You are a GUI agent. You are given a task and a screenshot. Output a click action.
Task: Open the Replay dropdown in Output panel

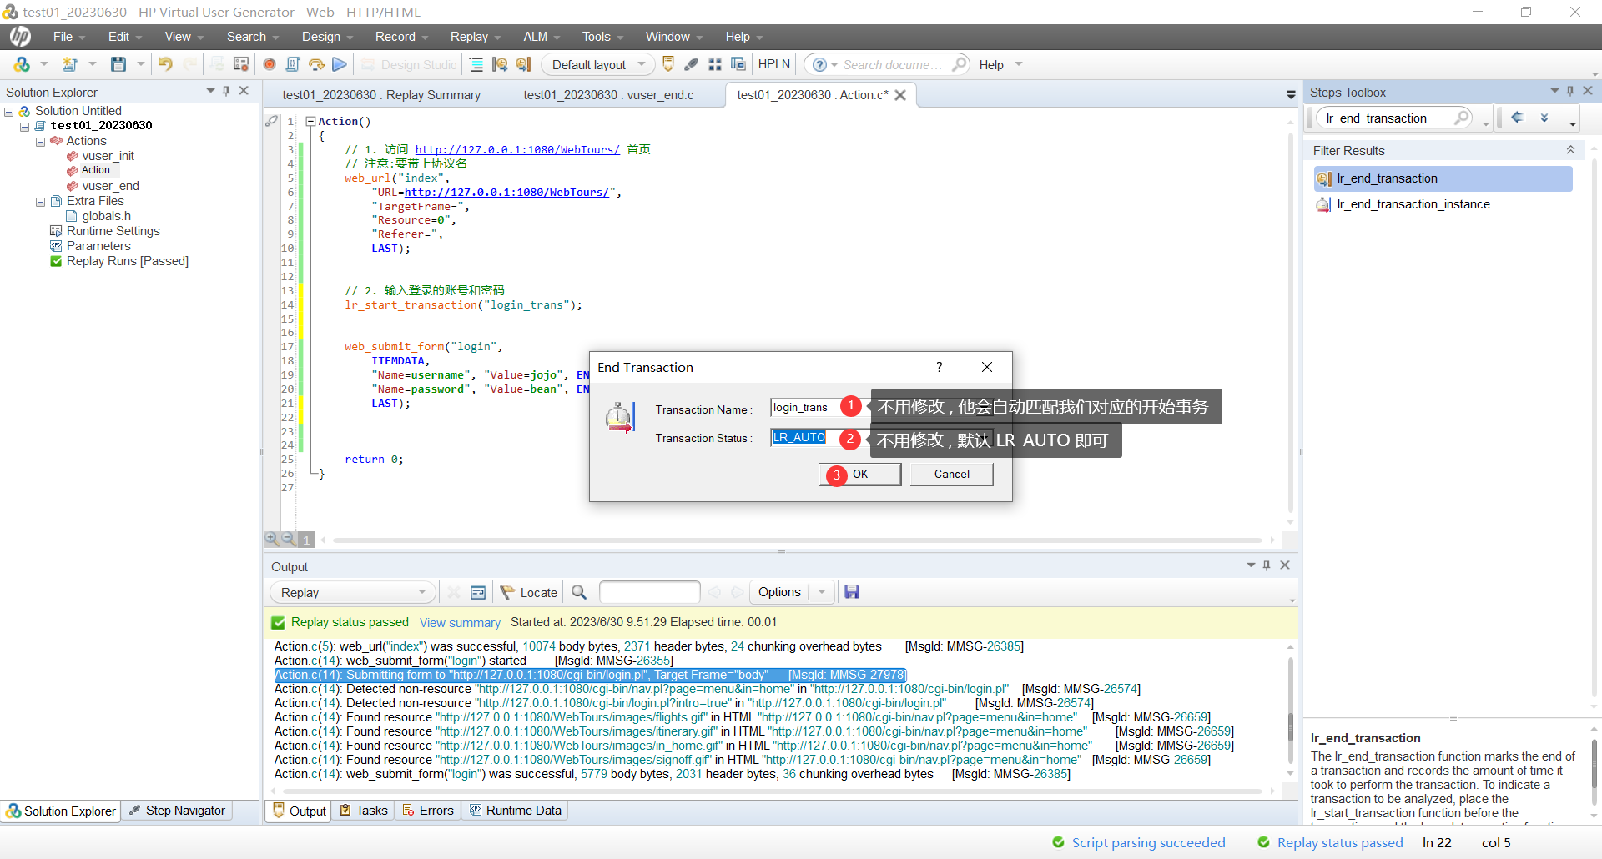353,592
